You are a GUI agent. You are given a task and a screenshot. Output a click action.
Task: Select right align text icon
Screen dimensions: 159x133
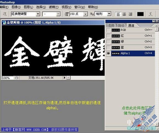[x=130, y=14]
